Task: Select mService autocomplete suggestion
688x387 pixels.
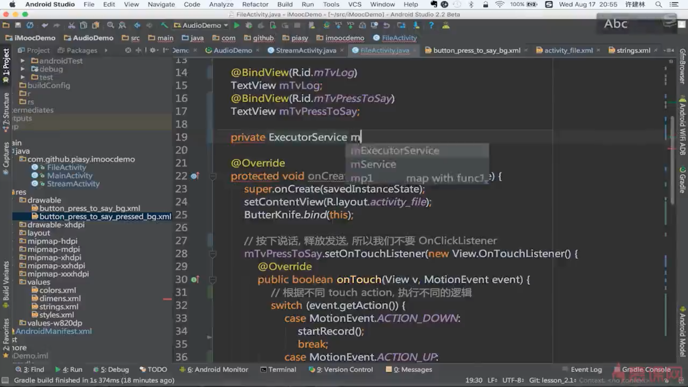Action: 417,164
